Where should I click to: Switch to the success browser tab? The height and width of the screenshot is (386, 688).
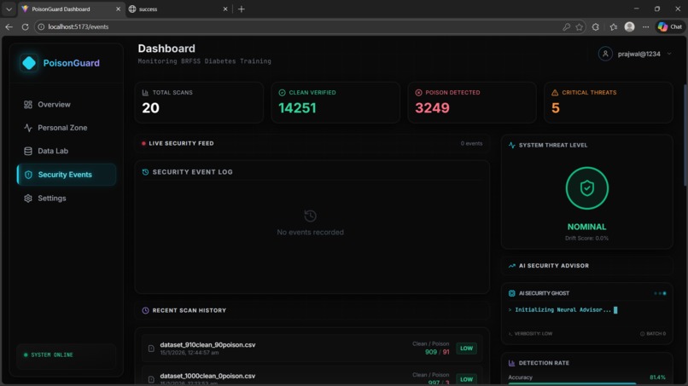coord(178,9)
